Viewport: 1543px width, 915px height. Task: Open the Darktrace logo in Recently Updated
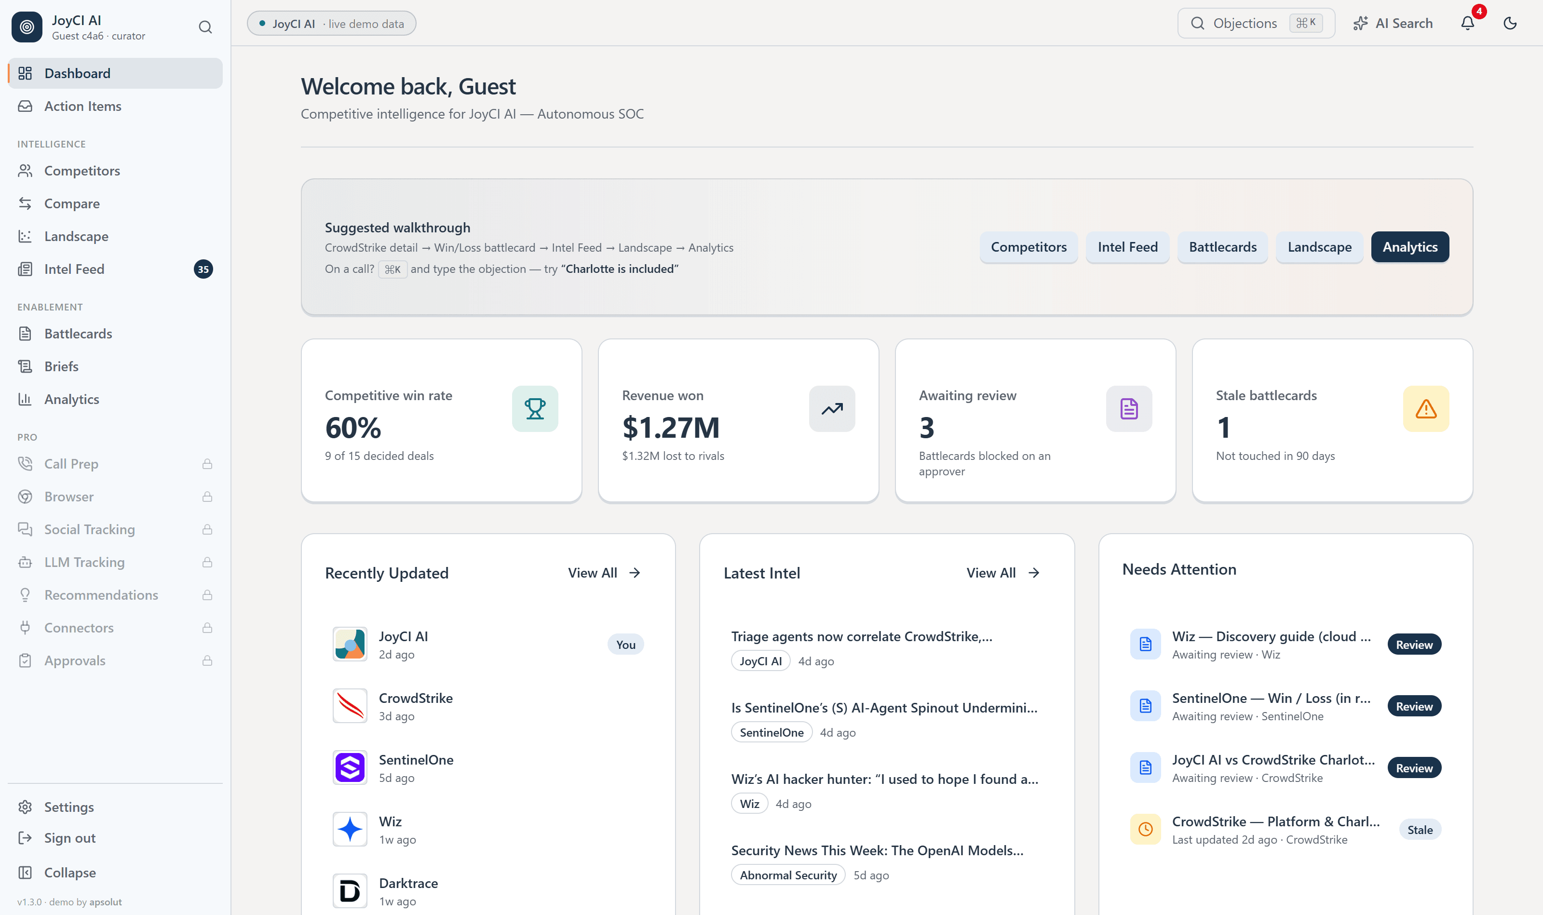pos(350,891)
